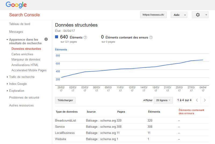215x144 pixels.
Task: Click chart date label 04/04/17
Action: pyautogui.click(x=203, y=89)
